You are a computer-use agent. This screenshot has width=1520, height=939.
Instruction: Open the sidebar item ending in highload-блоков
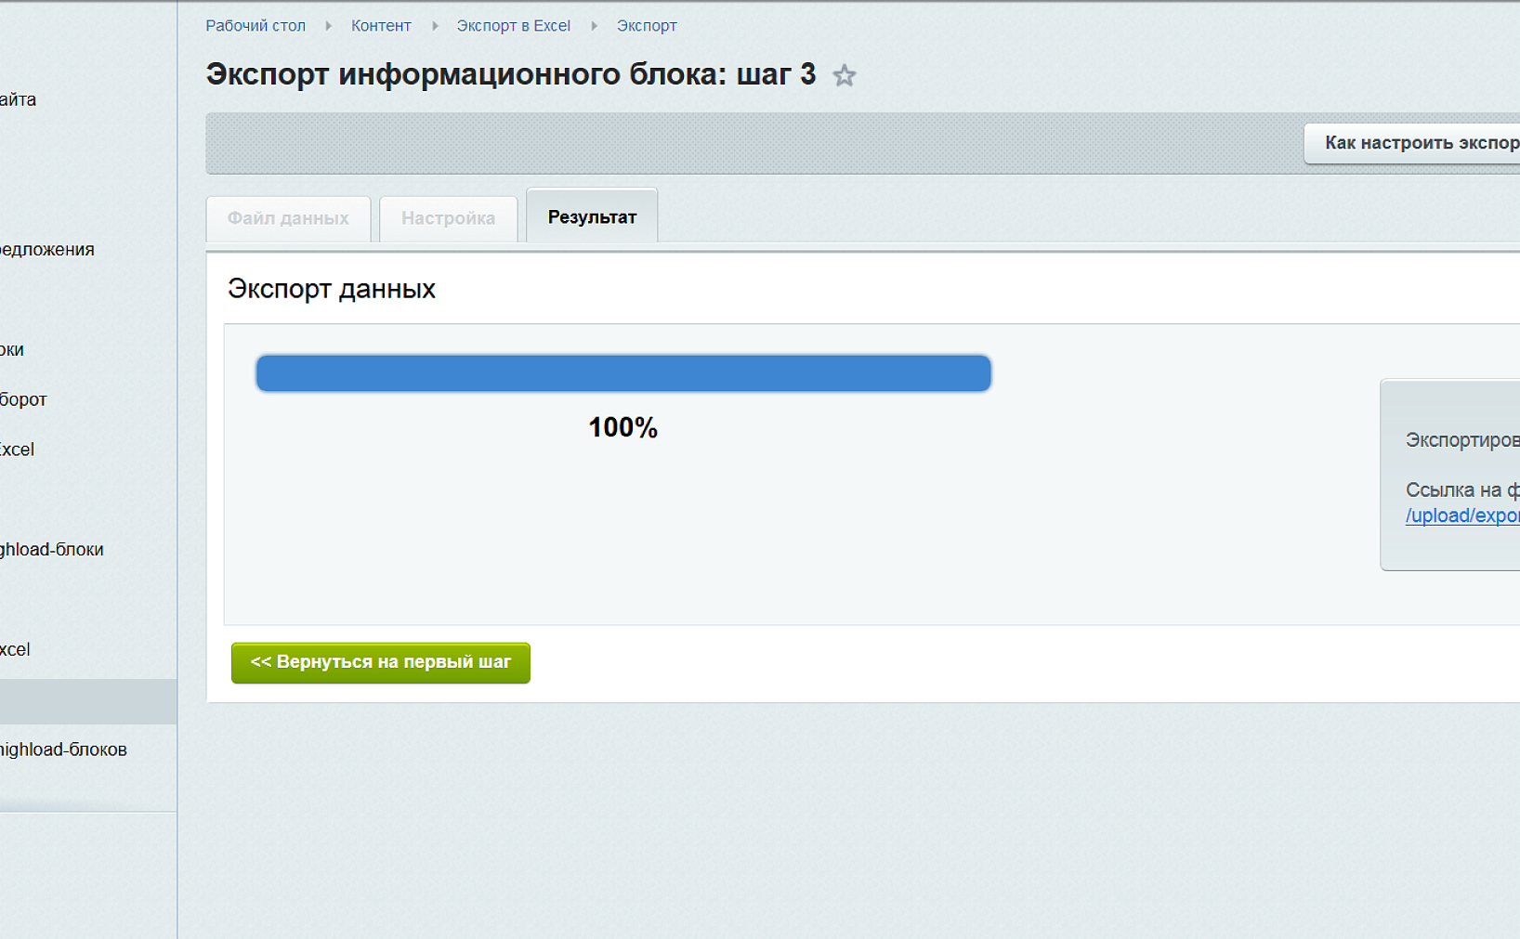(63, 750)
